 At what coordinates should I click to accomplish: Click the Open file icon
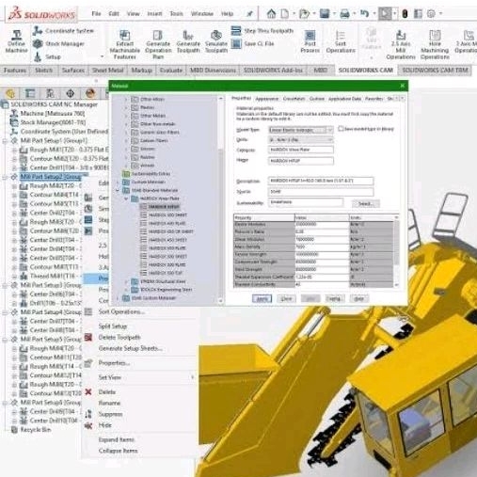tap(304, 13)
